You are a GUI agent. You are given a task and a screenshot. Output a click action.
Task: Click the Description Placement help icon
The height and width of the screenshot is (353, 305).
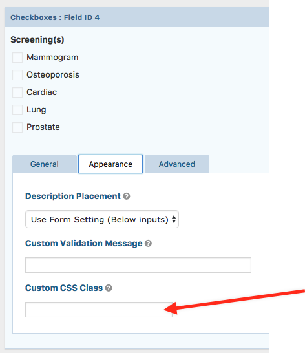coord(127,197)
